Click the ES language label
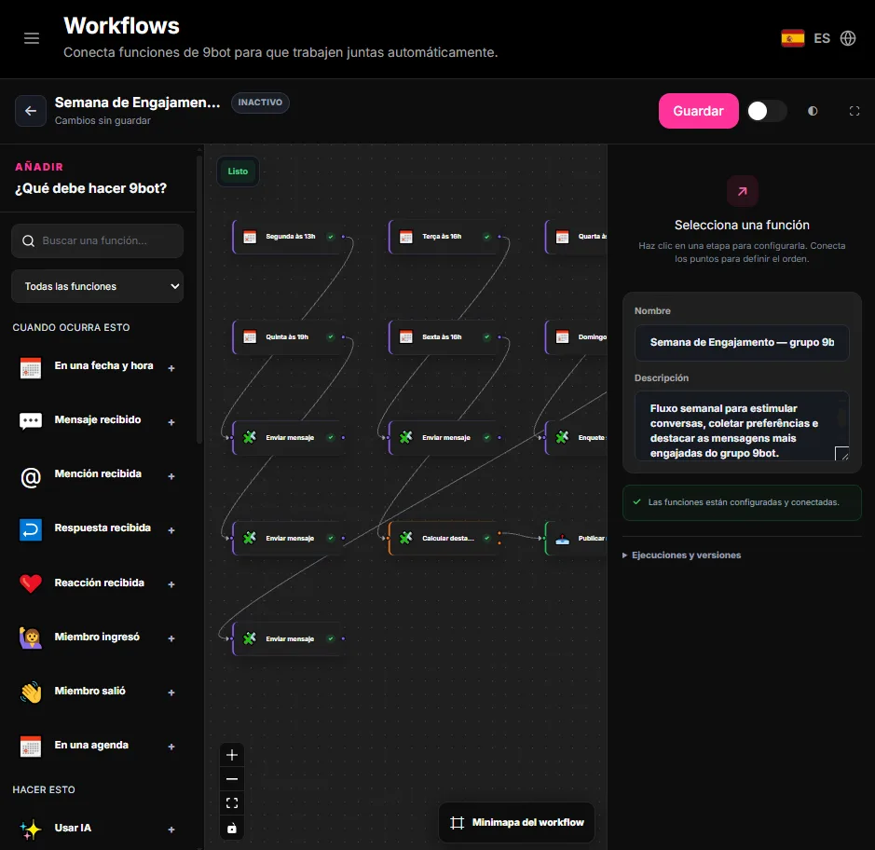Viewport: 875px width, 850px height. pos(822,38)
